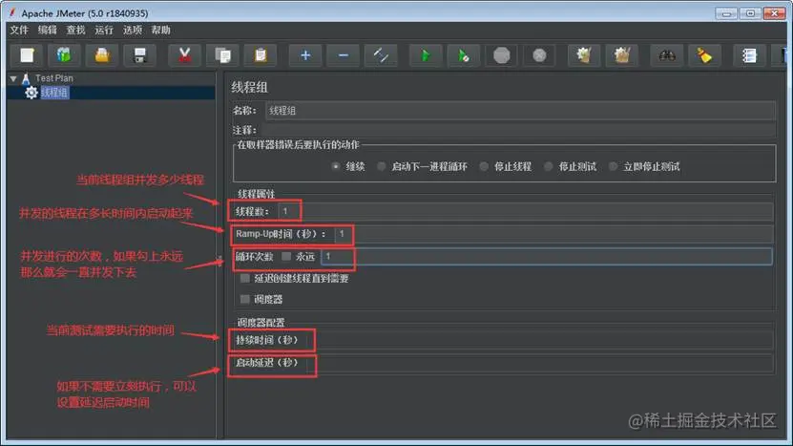Enable the 调度器 checkbox
The image size is (793, 446).
[245, 299]
